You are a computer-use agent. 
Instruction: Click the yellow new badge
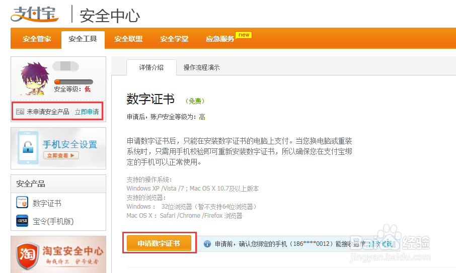[244, 35]
